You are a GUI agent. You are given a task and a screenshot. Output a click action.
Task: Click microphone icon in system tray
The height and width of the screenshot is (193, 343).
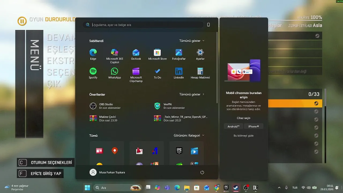click(x=286, y=188)
